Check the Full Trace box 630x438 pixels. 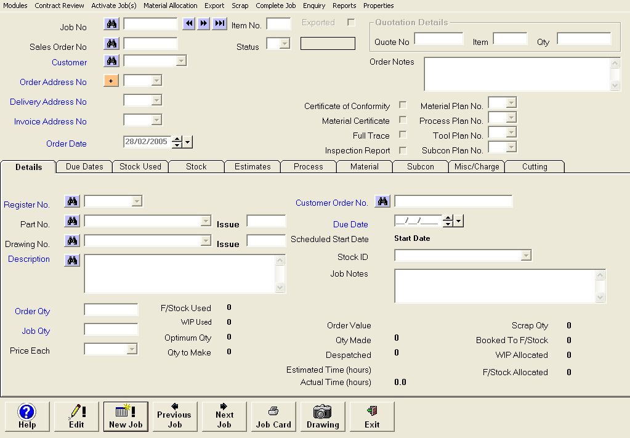pos(403,136)
